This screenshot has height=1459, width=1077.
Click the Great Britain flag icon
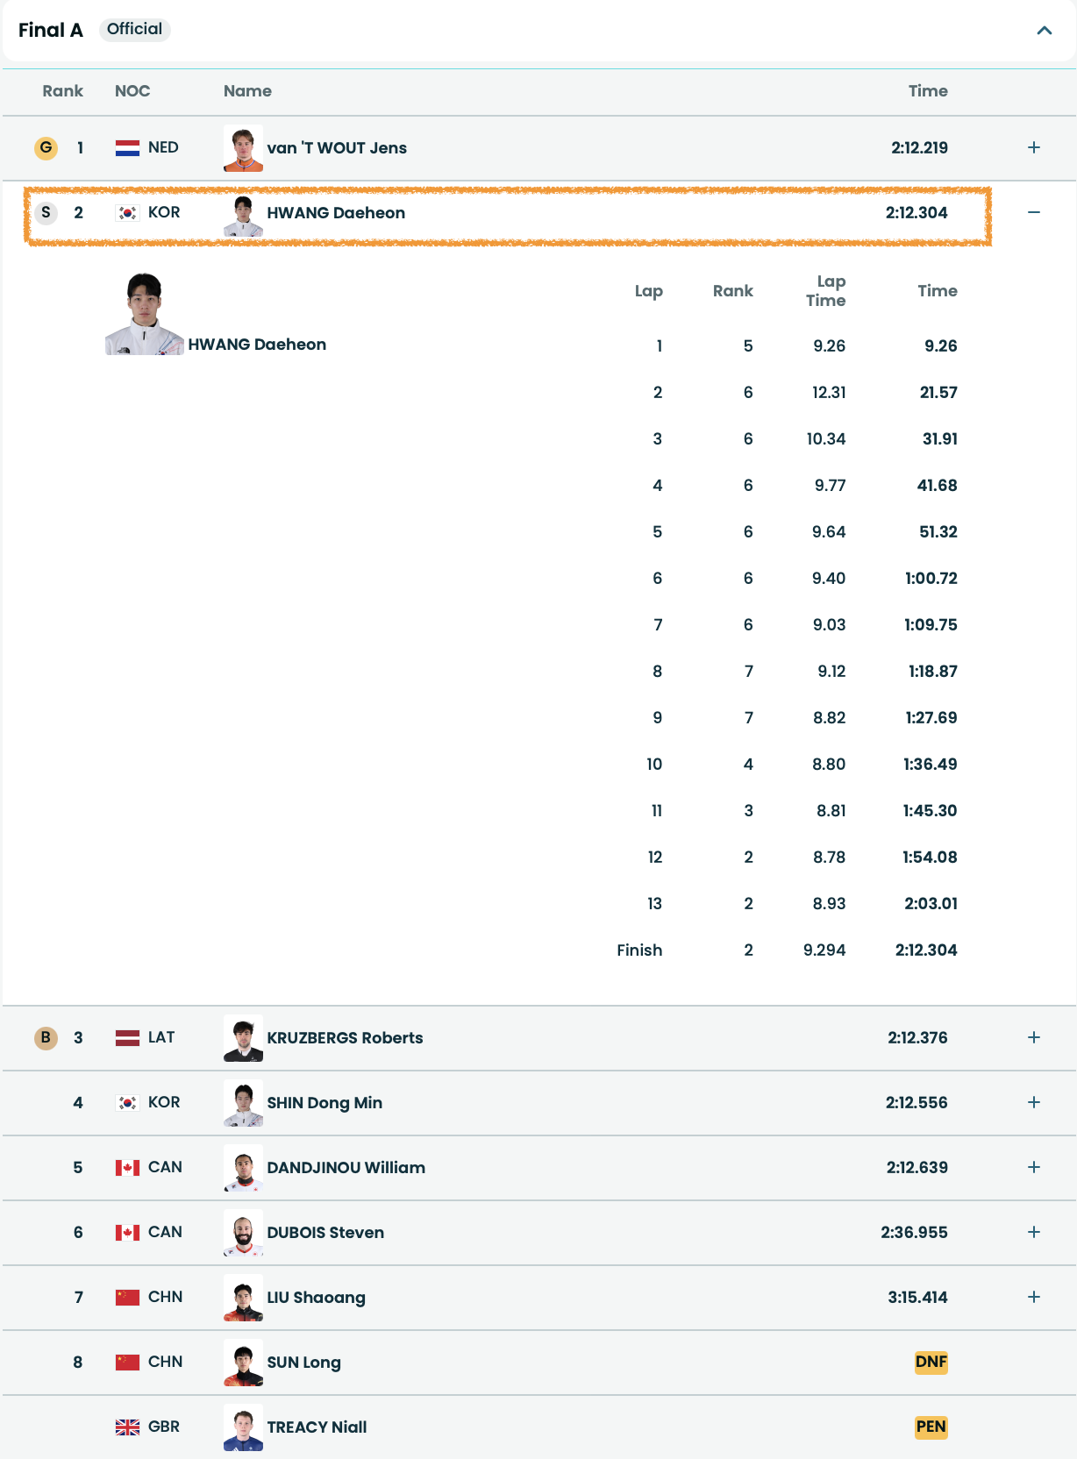click(x=127, y=1427)
